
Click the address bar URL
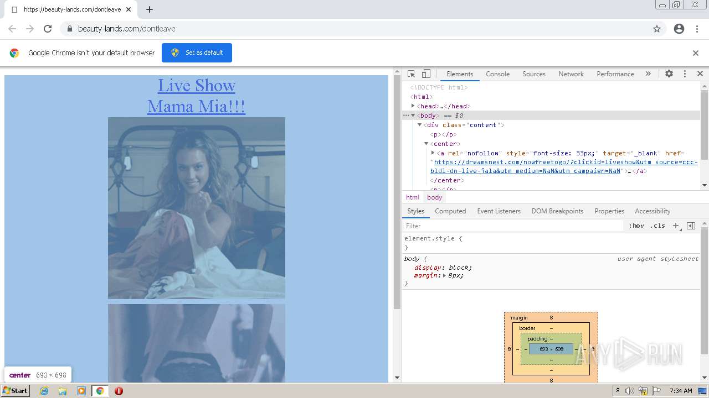[126, 29]
